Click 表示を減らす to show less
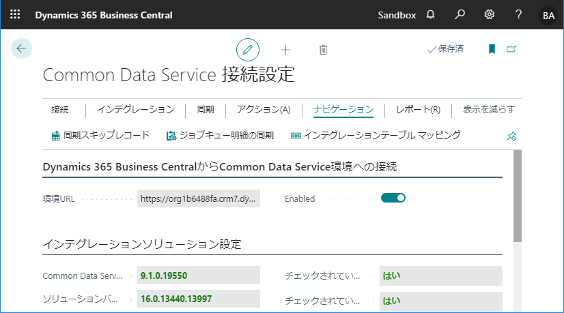Viewport: 564px width, 313px height. coord(489,109)
